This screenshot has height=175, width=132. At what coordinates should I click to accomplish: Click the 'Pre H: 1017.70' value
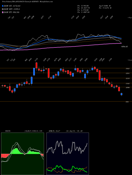click(x=84, y=8)
